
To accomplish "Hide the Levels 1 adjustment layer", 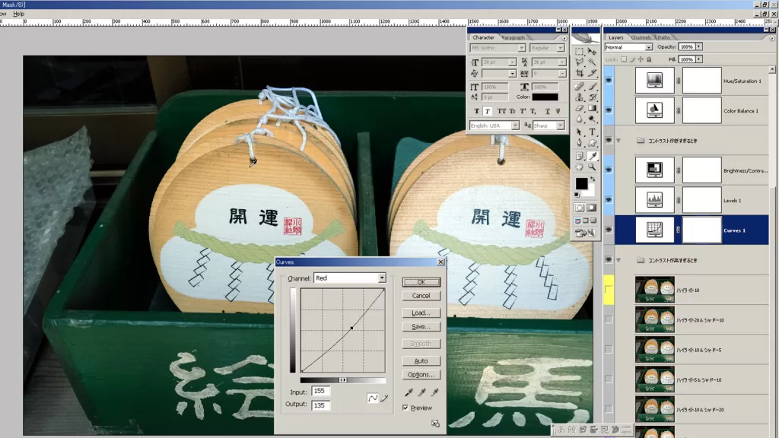I will [x=607, y=200].
